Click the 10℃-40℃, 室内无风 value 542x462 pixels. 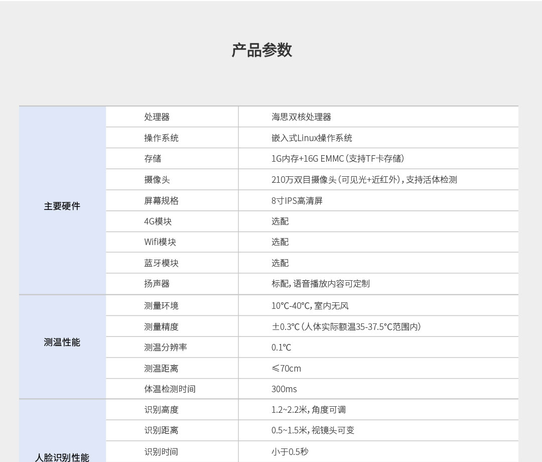tap(310, 306)
